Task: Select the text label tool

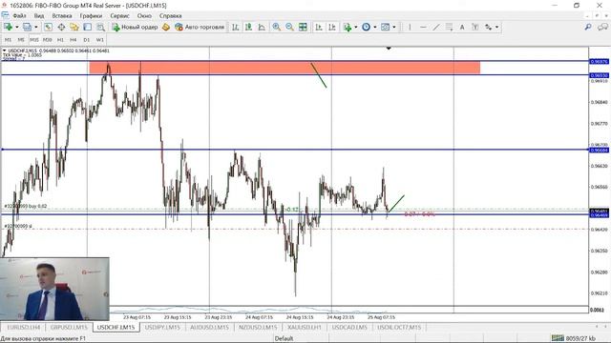Action: tap(475, 27)
